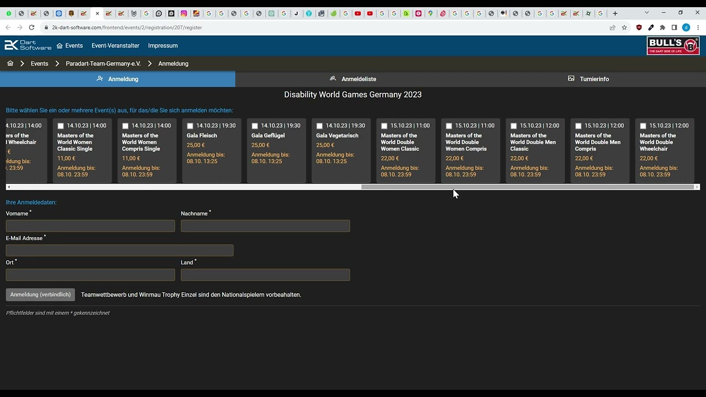The image size is (706, 397).
Task: Open the extensions puzzle menu
Action: pos(662,28)
